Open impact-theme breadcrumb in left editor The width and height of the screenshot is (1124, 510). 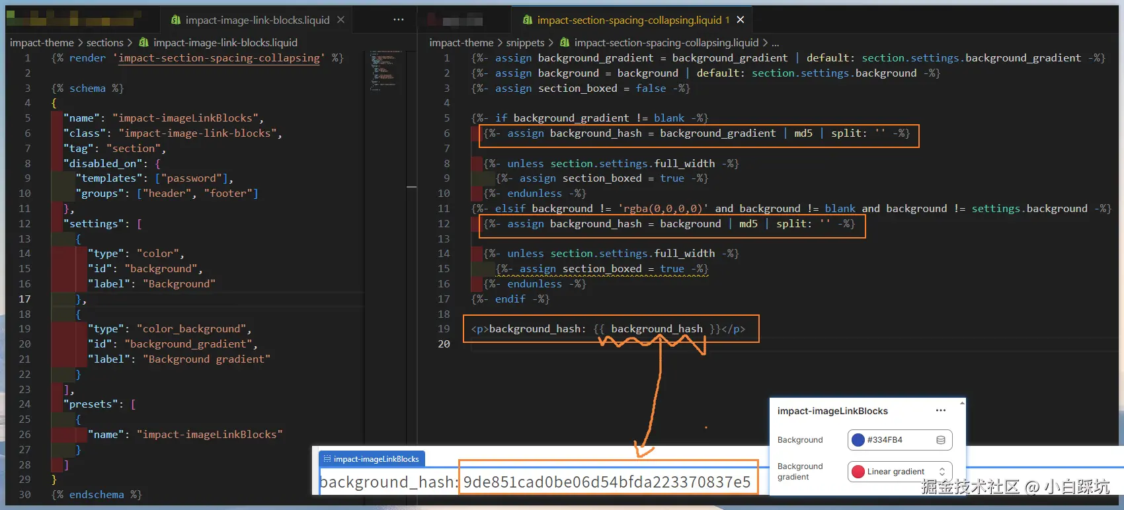(42, 42)
